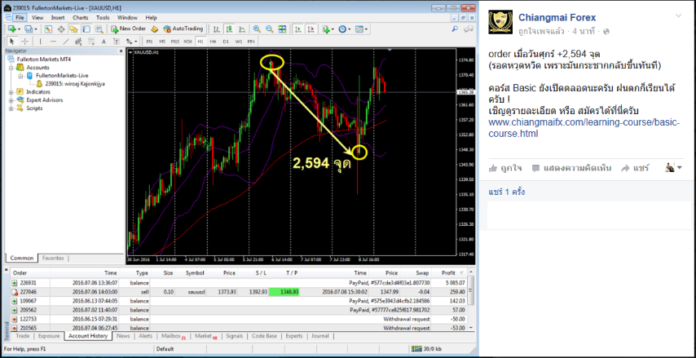Click the AutoTrading button
The width and height of the screenshot is (696, 358).
pos(183,29)
